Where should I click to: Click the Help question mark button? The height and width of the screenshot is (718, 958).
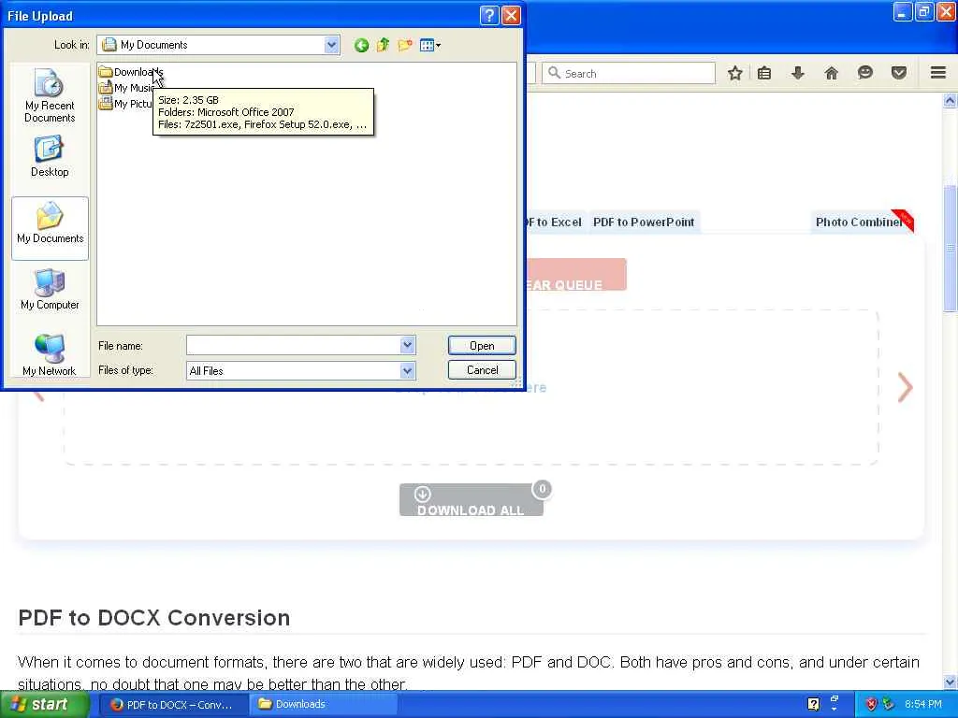(489, 15)
